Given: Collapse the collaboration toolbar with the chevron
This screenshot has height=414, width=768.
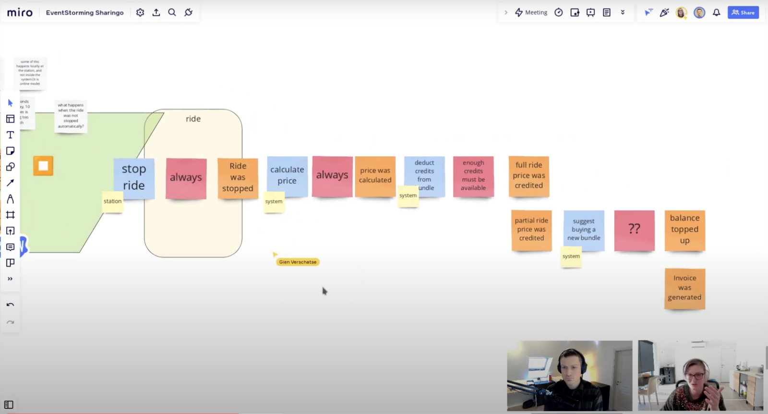Looking at the screenshot, I should 505,12.
